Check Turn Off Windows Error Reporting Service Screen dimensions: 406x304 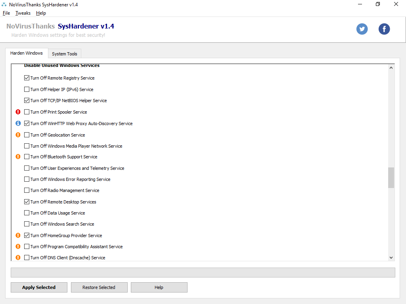27,179
